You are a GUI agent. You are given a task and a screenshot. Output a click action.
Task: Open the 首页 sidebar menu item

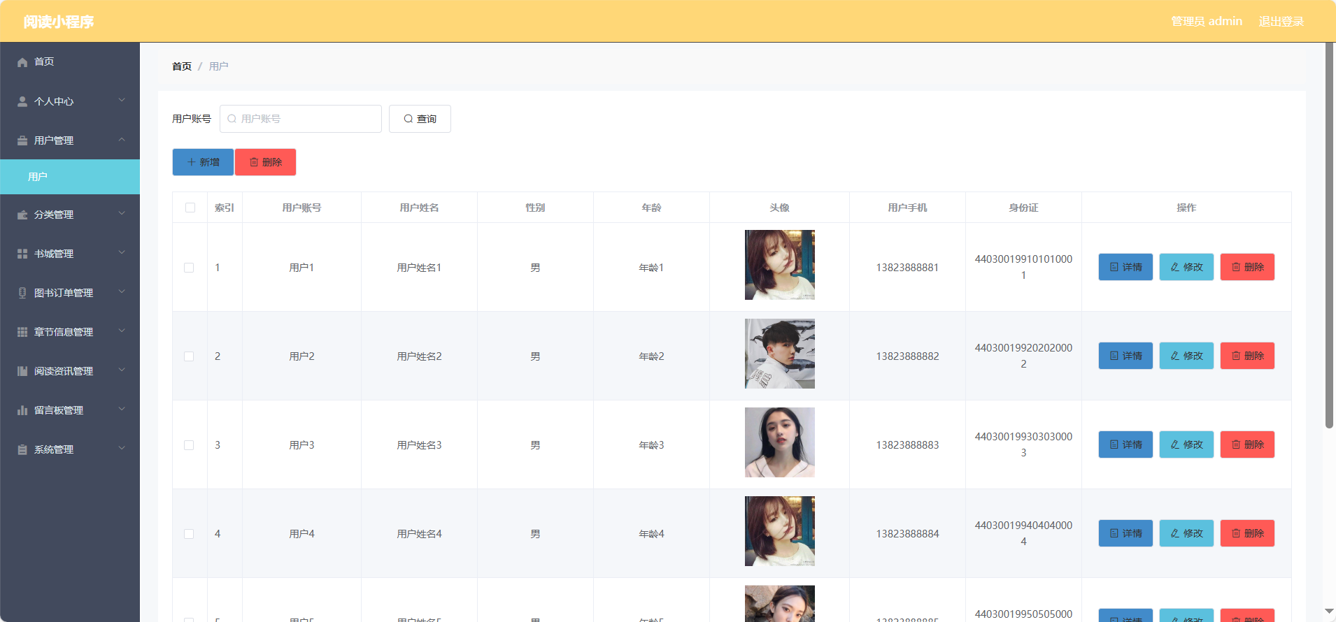70,62
